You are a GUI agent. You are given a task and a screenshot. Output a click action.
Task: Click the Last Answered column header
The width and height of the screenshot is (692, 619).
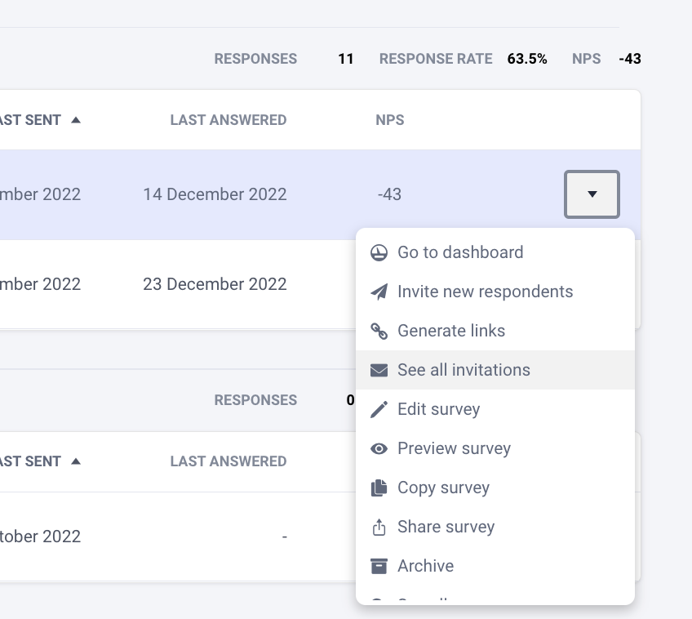tap(228, 120)
